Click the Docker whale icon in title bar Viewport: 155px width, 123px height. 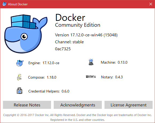(4, 4)
